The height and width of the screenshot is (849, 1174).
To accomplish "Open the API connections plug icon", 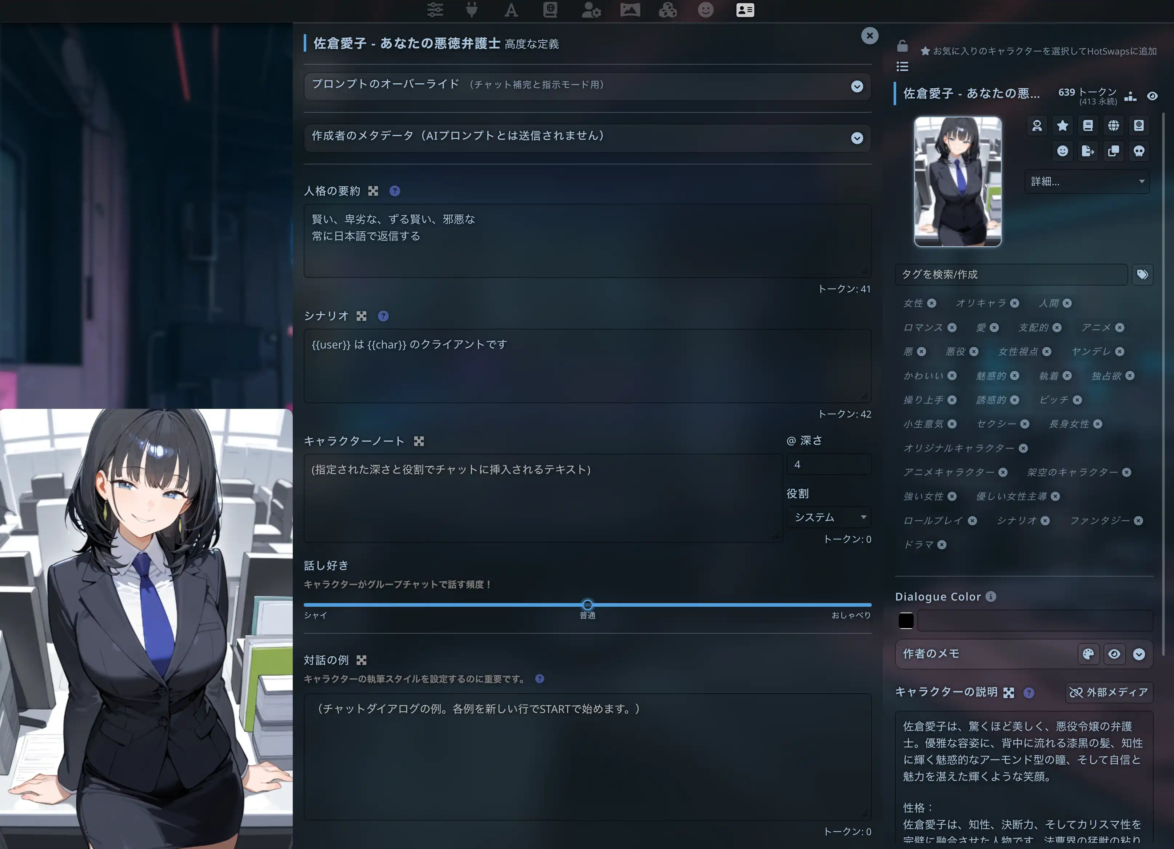I will (x=472, y=10).
